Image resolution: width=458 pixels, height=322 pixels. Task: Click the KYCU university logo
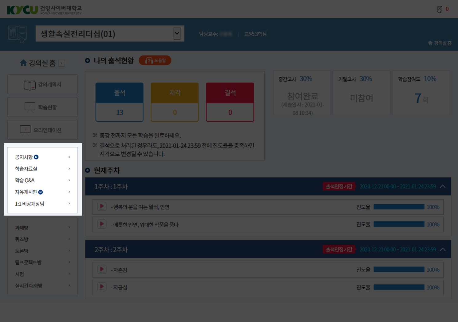45,10
